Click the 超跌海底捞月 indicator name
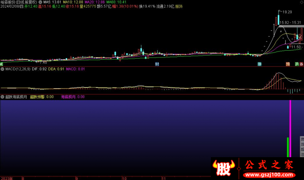The image size is (304, 180). click(16, 97)
